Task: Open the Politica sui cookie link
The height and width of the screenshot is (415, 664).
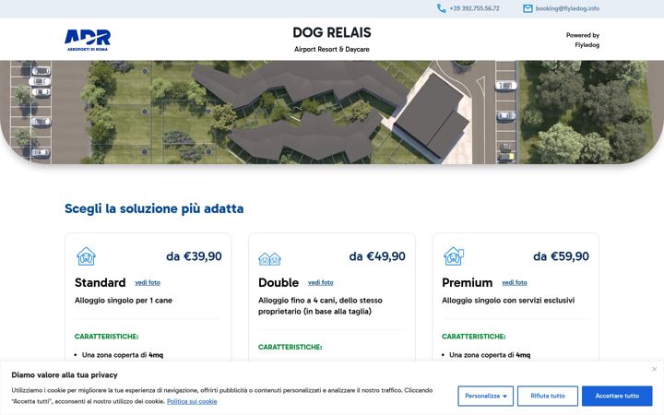Action: click(192, 401)
